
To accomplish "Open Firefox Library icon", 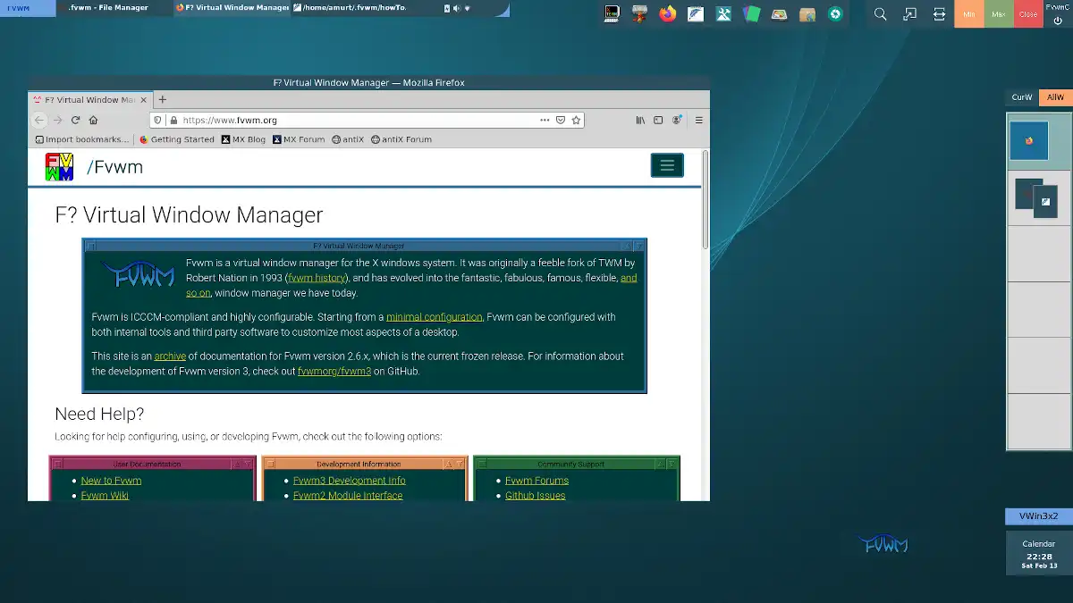I will point(640,120).
